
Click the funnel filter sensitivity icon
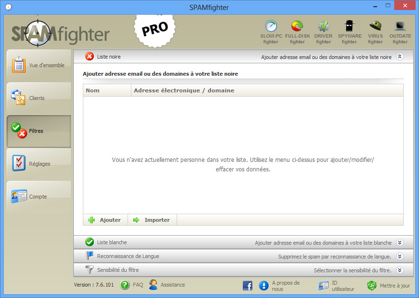(x=90, y=269)
